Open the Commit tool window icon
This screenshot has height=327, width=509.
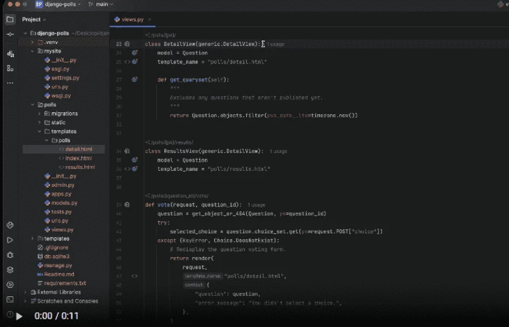[10, 34]
